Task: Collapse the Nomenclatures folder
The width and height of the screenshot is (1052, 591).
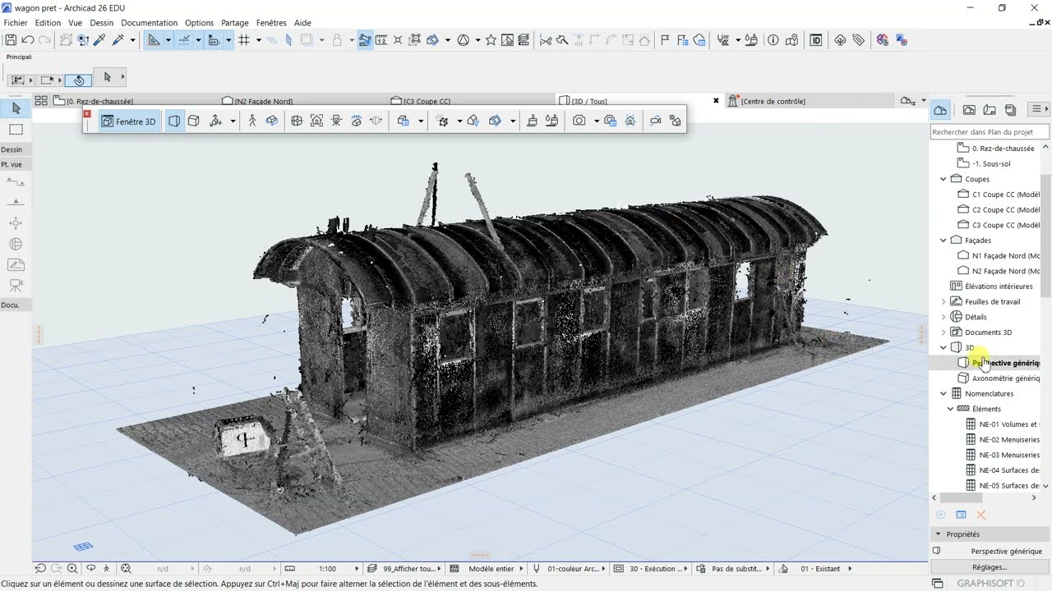Action: click(x=944, y=393)
